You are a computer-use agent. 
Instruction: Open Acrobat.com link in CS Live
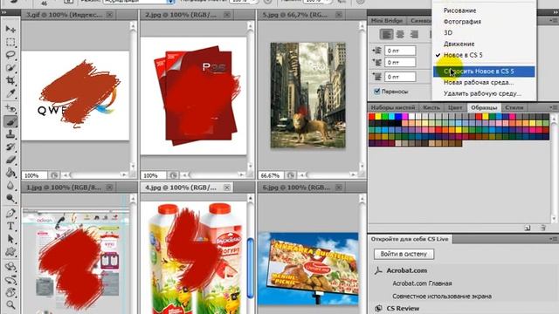click(x=406, y=270)
